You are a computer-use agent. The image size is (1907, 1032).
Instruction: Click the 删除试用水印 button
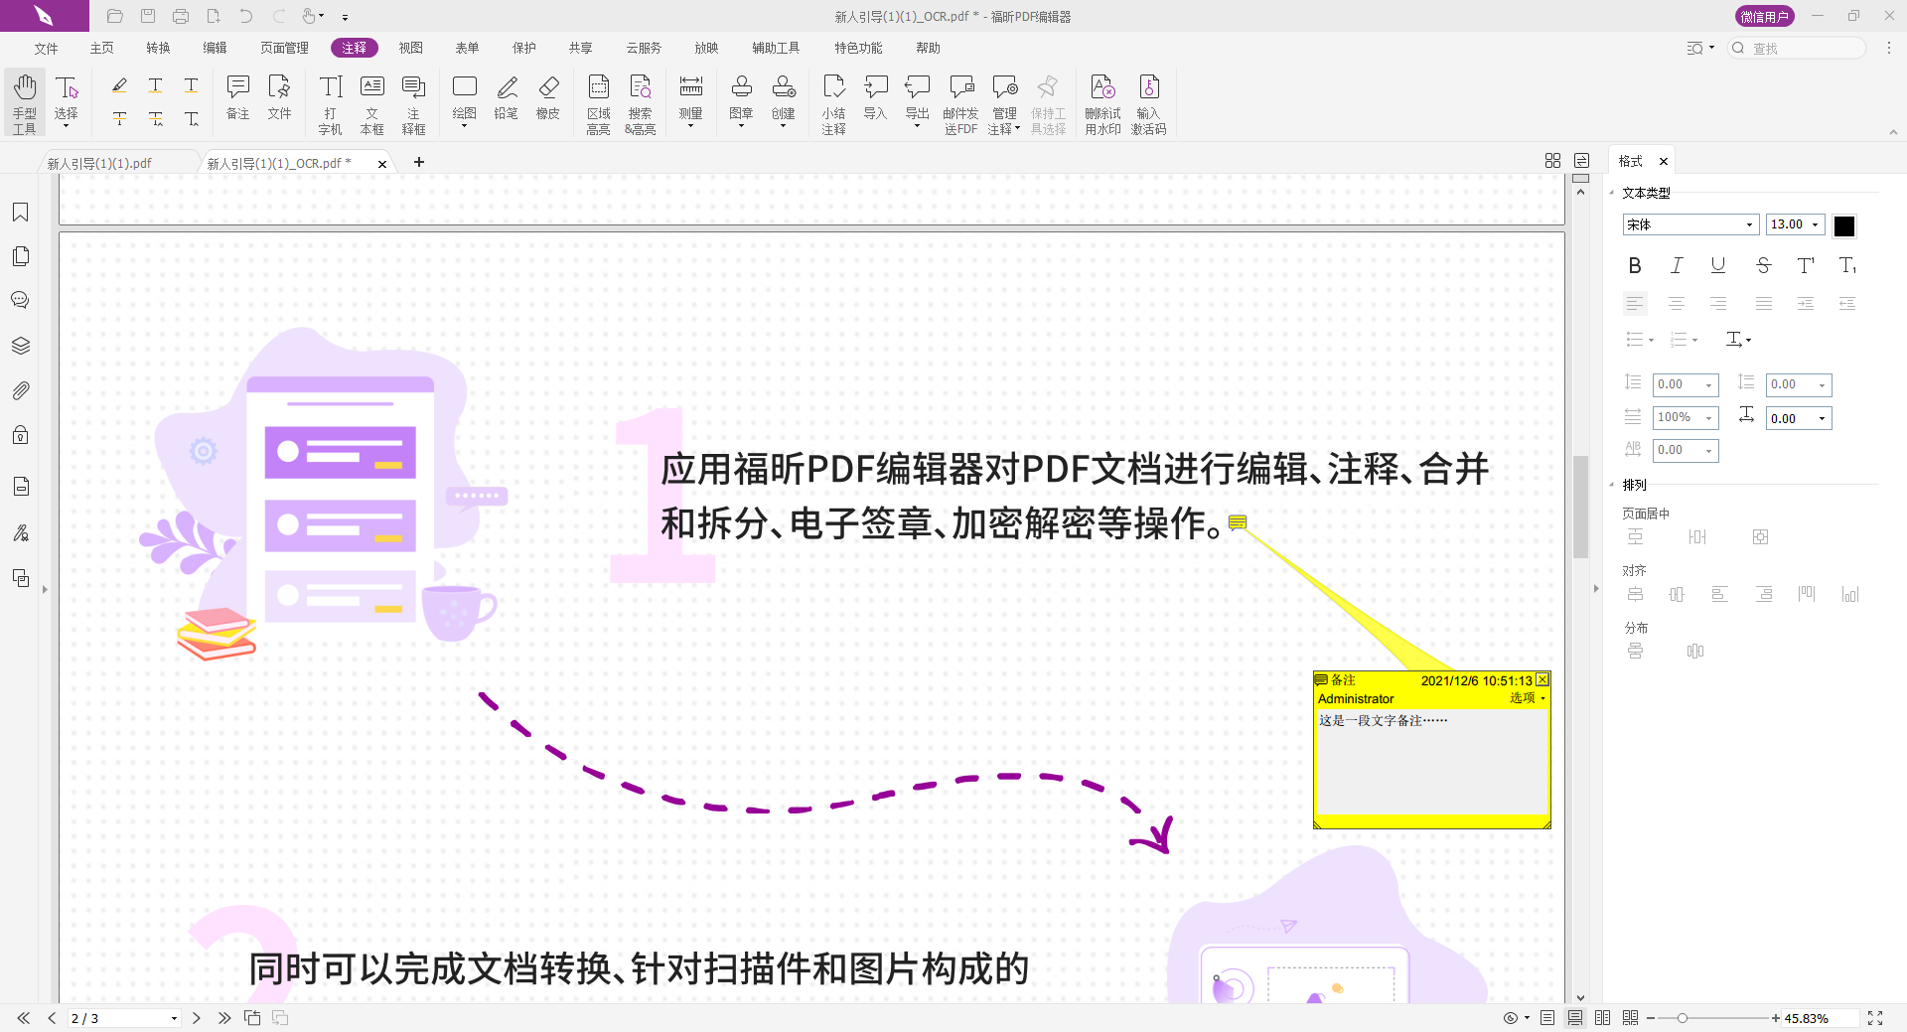1102,102
